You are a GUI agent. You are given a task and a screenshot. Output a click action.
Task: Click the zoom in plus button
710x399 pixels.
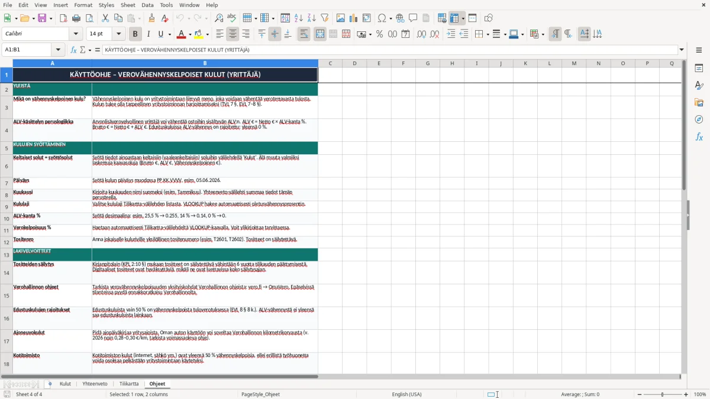[x=686, y=394]
